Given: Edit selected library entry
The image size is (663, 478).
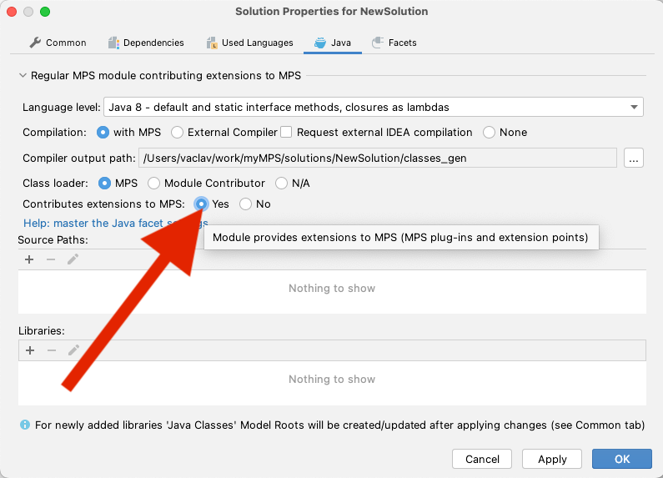Looking at the screenshot, I should pyautogui.click(x=73, y=350).
